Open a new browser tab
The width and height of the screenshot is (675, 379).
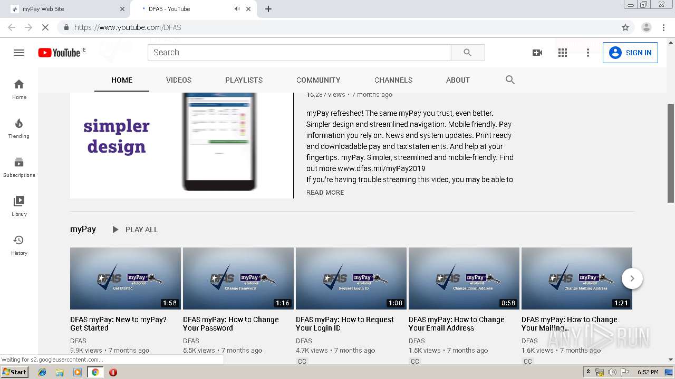pyautogui.click(x=268, y=9)
